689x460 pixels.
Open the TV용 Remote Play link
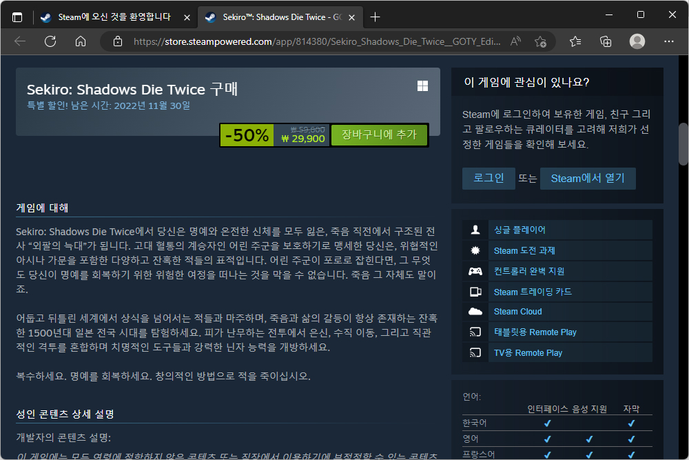pyautogui.click(x=528, y=352)
